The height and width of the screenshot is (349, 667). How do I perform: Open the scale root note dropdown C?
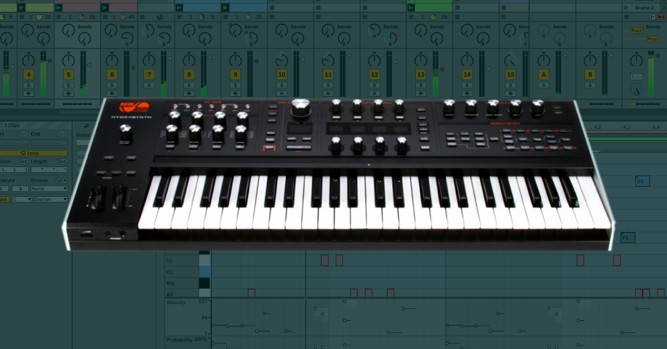pyautogui.click(x=22, y=200)
